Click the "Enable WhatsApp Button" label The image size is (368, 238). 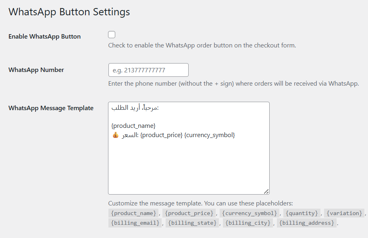click(44, 37)
